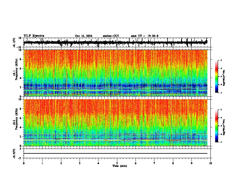Click time axis tick label '1'
237x183 pixels.
(42, 163)
